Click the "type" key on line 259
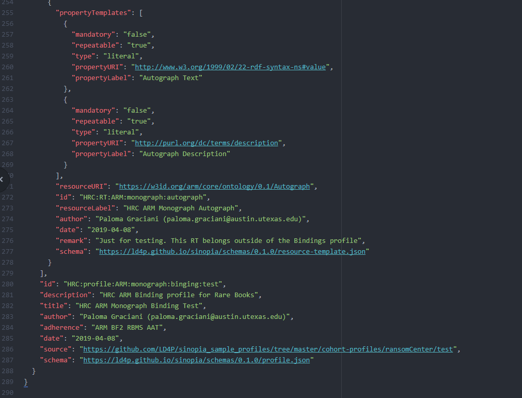 pyautogui.click(x=83, y=56)
